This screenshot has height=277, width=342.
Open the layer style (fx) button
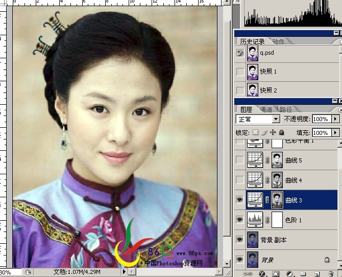tap(262, 274)
